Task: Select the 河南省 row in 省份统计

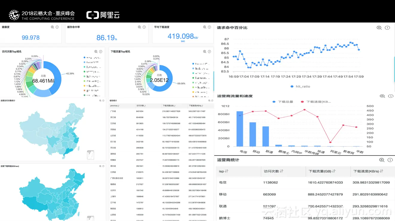Action: (161, 129)
